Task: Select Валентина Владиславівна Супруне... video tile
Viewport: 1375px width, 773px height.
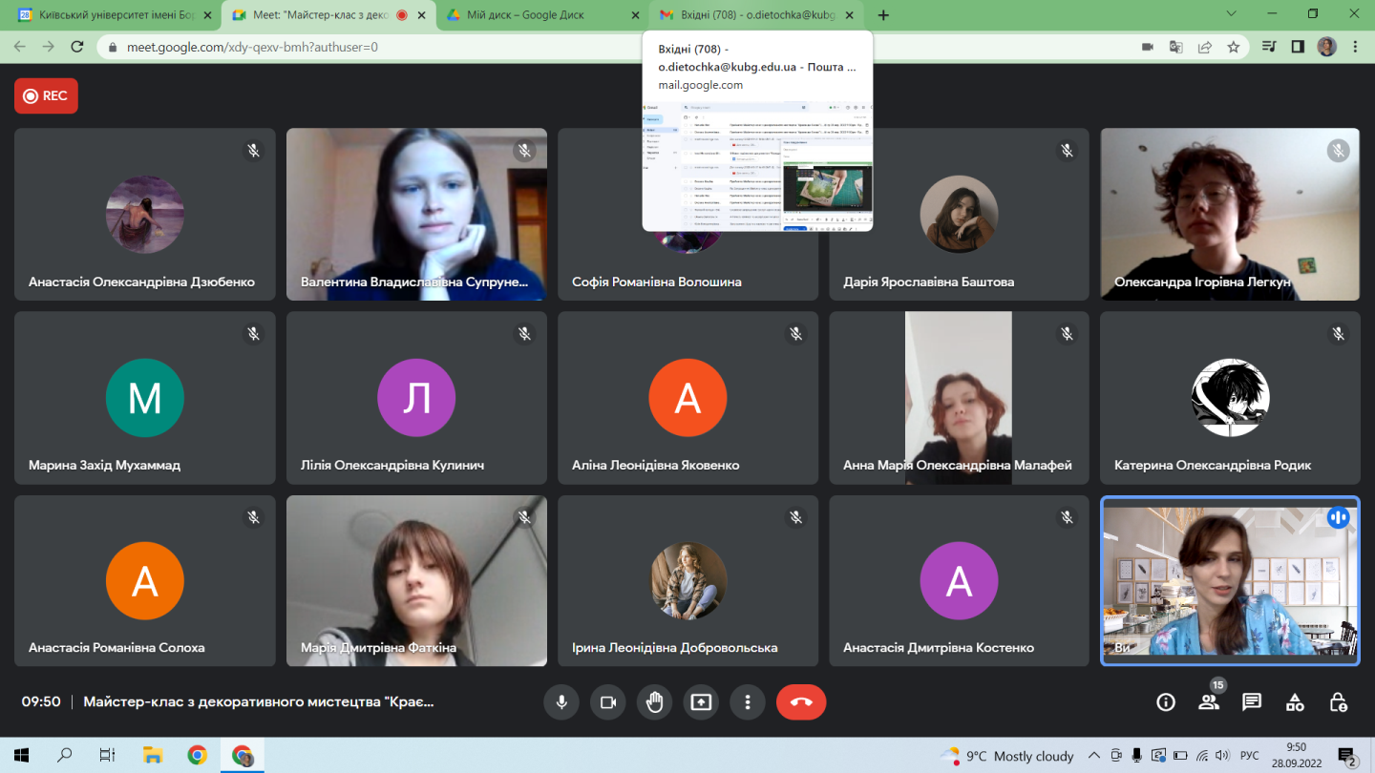Action: (416, 215)
